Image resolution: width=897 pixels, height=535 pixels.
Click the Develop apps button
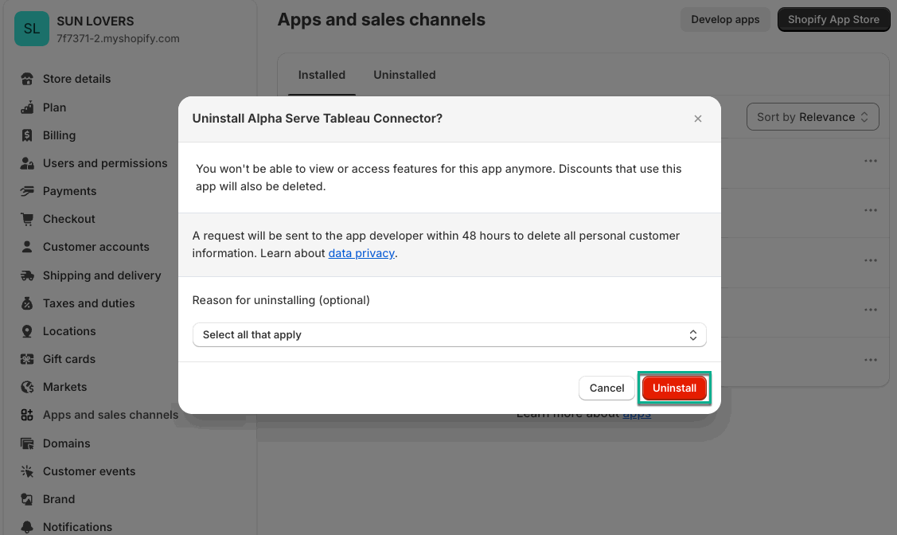coord(725,20)
